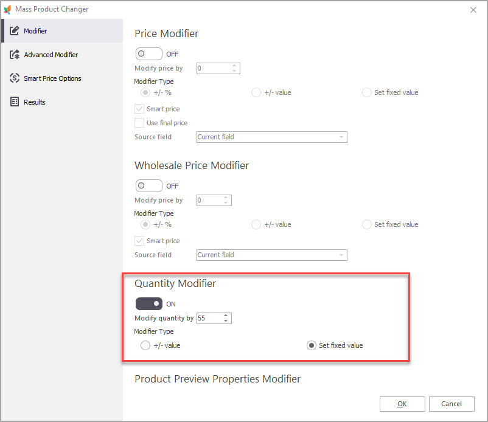Viewport: 488px width, 422px height.
Task: Select Set fixed value under Wholesale Price Modifier
Action: pos(367,224)
